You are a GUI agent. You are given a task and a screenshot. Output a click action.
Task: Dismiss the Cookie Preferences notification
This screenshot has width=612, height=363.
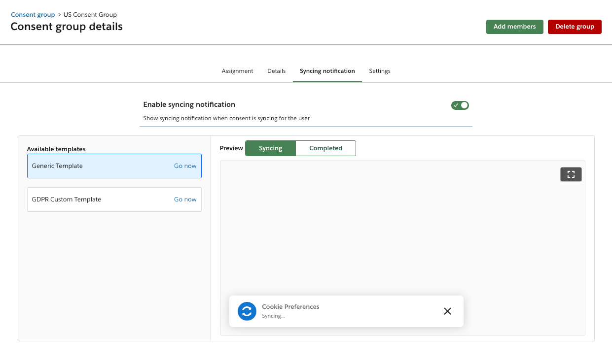click(447, 311)
